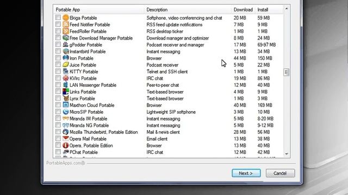
Task: Select the PChat Portable checkbox
Action: [x=58, y=152]
